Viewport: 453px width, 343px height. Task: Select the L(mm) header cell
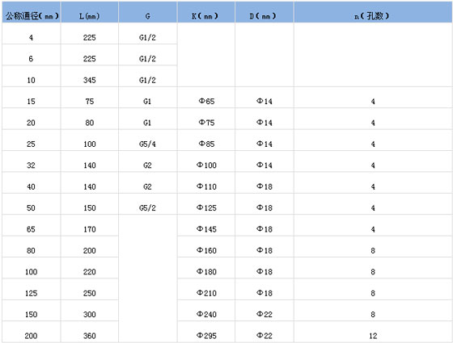coord(90,12)
